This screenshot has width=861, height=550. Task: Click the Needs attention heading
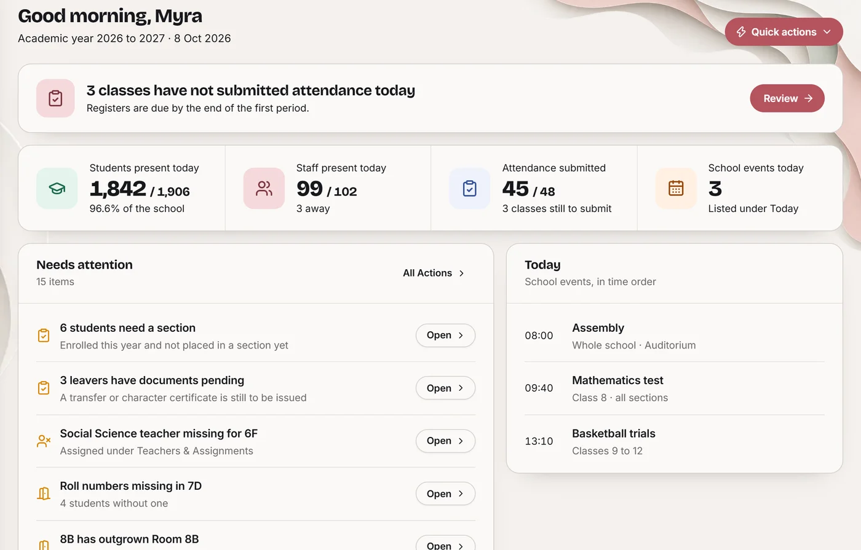coord(84,265)
